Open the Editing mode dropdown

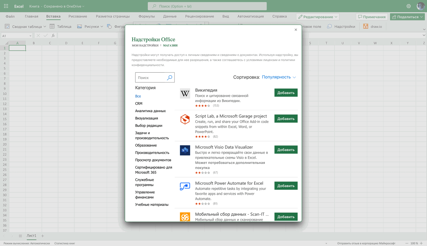coord(318,17)
